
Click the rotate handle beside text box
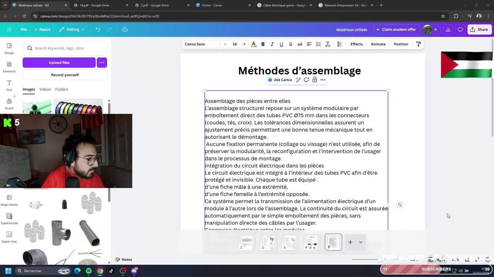[400, 205]
